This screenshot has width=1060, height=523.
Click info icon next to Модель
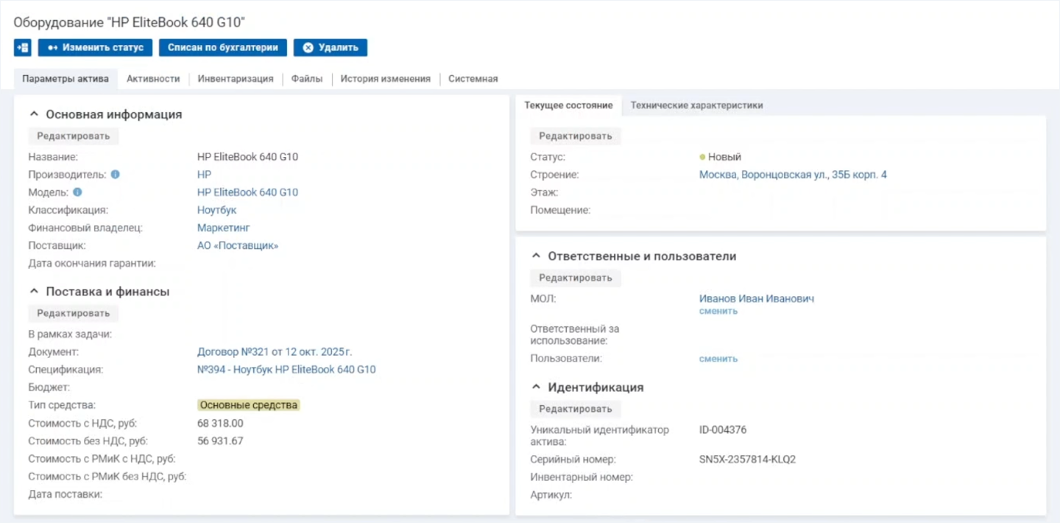coord(77,192)
